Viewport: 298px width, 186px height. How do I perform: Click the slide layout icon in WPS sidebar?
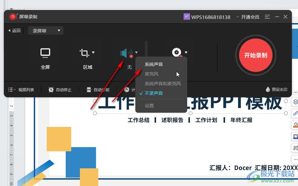tap(295, 136)
